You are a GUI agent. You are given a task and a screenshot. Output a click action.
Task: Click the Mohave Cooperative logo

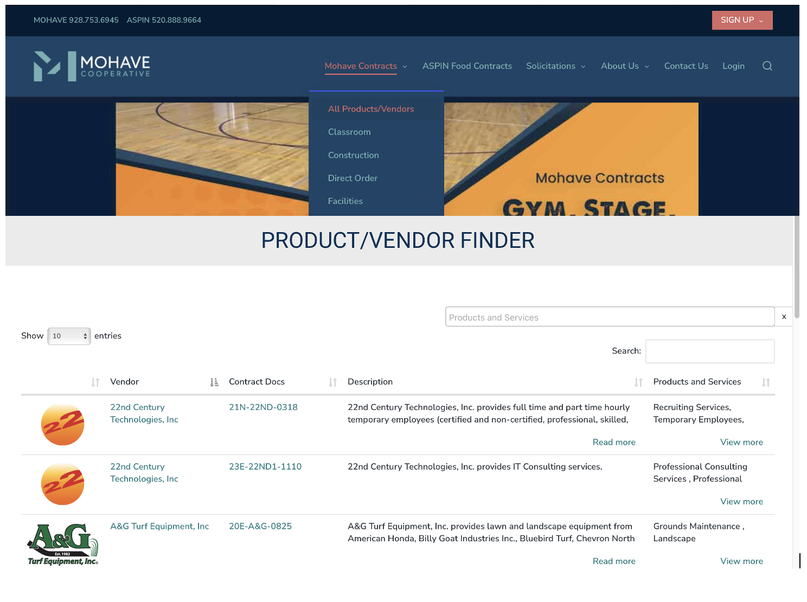(x=92, y=66)
